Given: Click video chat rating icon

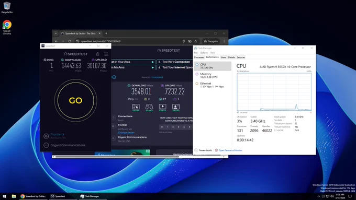Looking at the screenshot, I should tap(176, 107).
